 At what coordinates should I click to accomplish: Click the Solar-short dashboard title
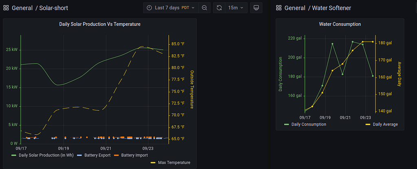click(x=53, y=8)
